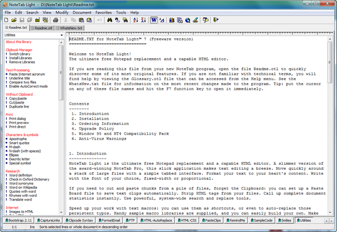Viewport: 337px width, 232px height.
Task: Click the Ins insert mode status indicator
Action: 32,227
